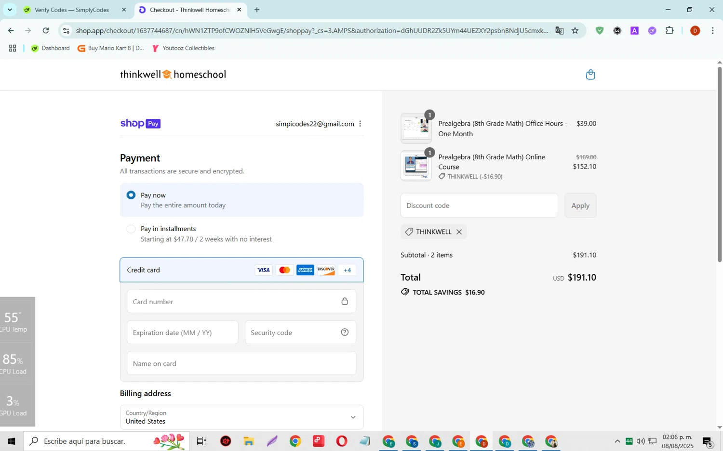723x451 pixels.
Task: Expand the Country/Region dropdown
Action: coord(241,417)
